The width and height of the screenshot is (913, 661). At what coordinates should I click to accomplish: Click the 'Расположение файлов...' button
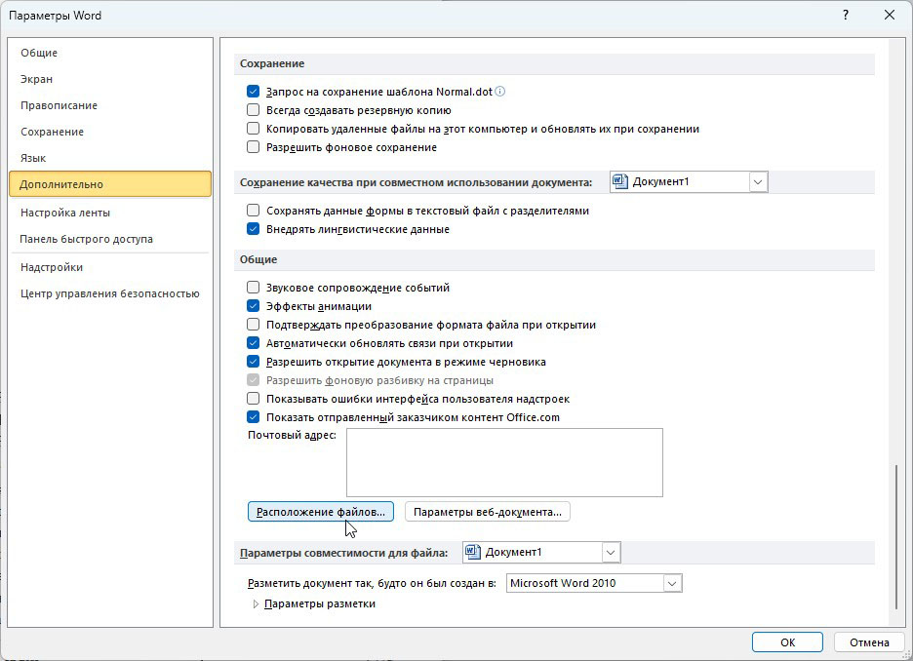[x=321, y=512]
